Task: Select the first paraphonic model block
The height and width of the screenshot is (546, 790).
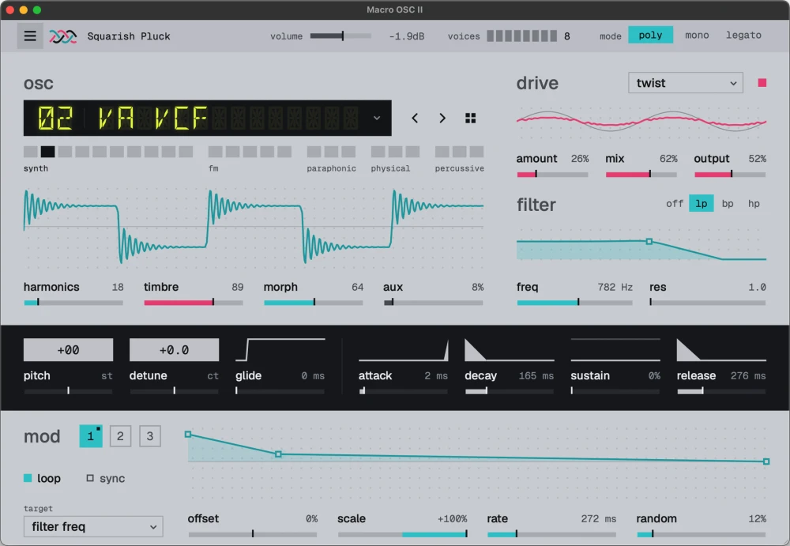Action: pos(314,151)
